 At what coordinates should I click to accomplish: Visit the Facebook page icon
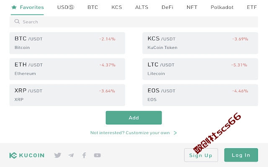[x=84, y=155]
